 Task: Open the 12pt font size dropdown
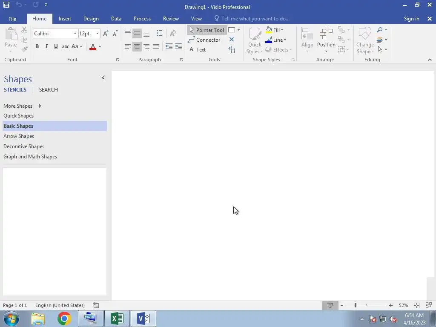click(97, 34)
